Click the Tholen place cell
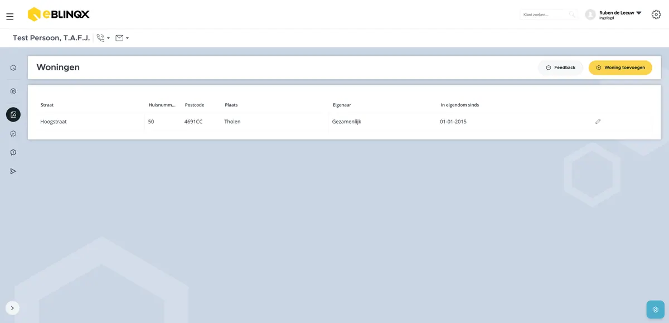Screen dimensions: 669x323 point(232,122)
